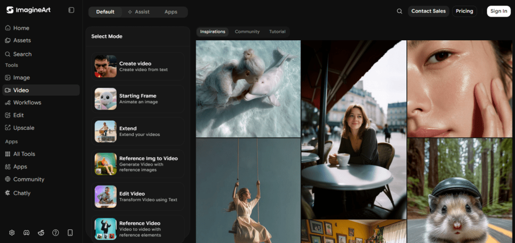Collapse the sidebar with the panel icon
The height and width of the screenshot is (243, 515).
click(x=71, y=10)
